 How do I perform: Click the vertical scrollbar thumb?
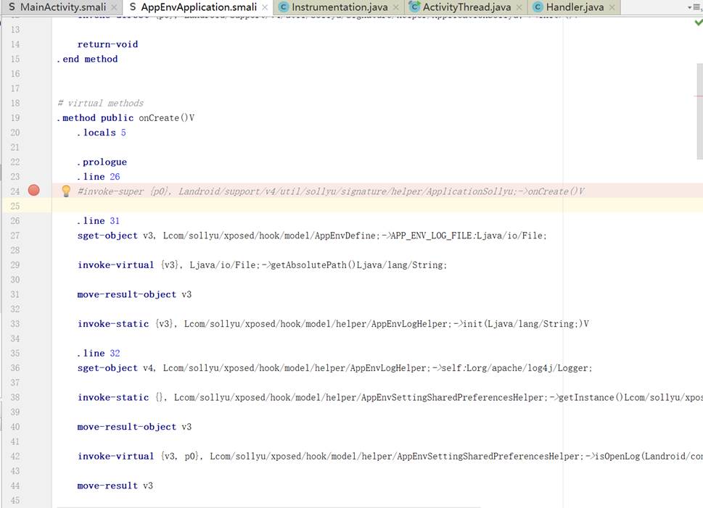point(699,111)
